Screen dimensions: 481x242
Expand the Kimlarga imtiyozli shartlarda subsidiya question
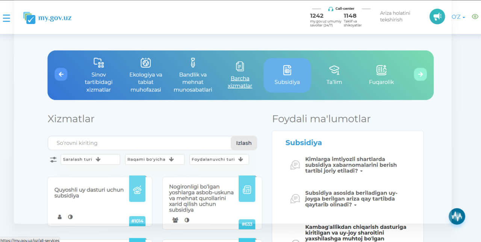(x=351, y=165)
